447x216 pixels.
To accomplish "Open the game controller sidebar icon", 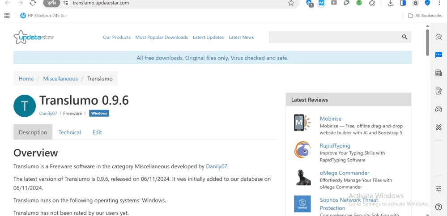I will 438,109.
